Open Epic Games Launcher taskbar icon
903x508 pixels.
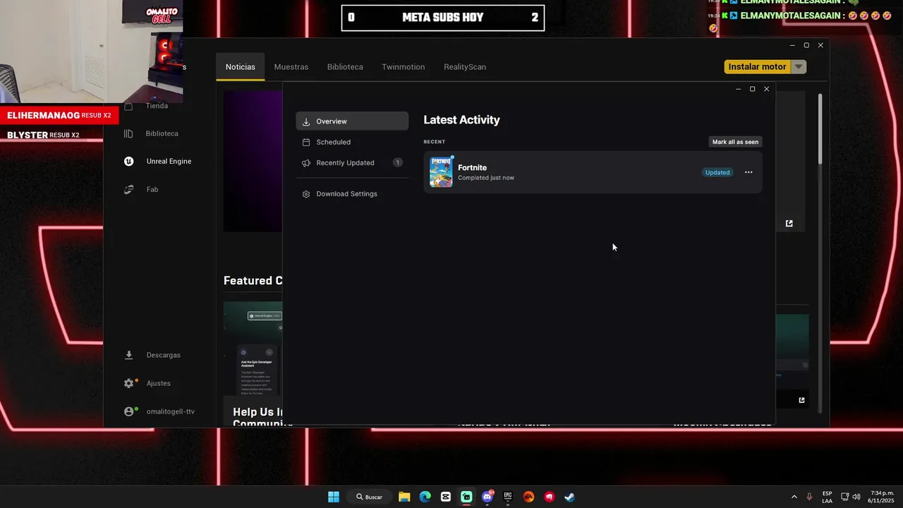coord(508,497)
